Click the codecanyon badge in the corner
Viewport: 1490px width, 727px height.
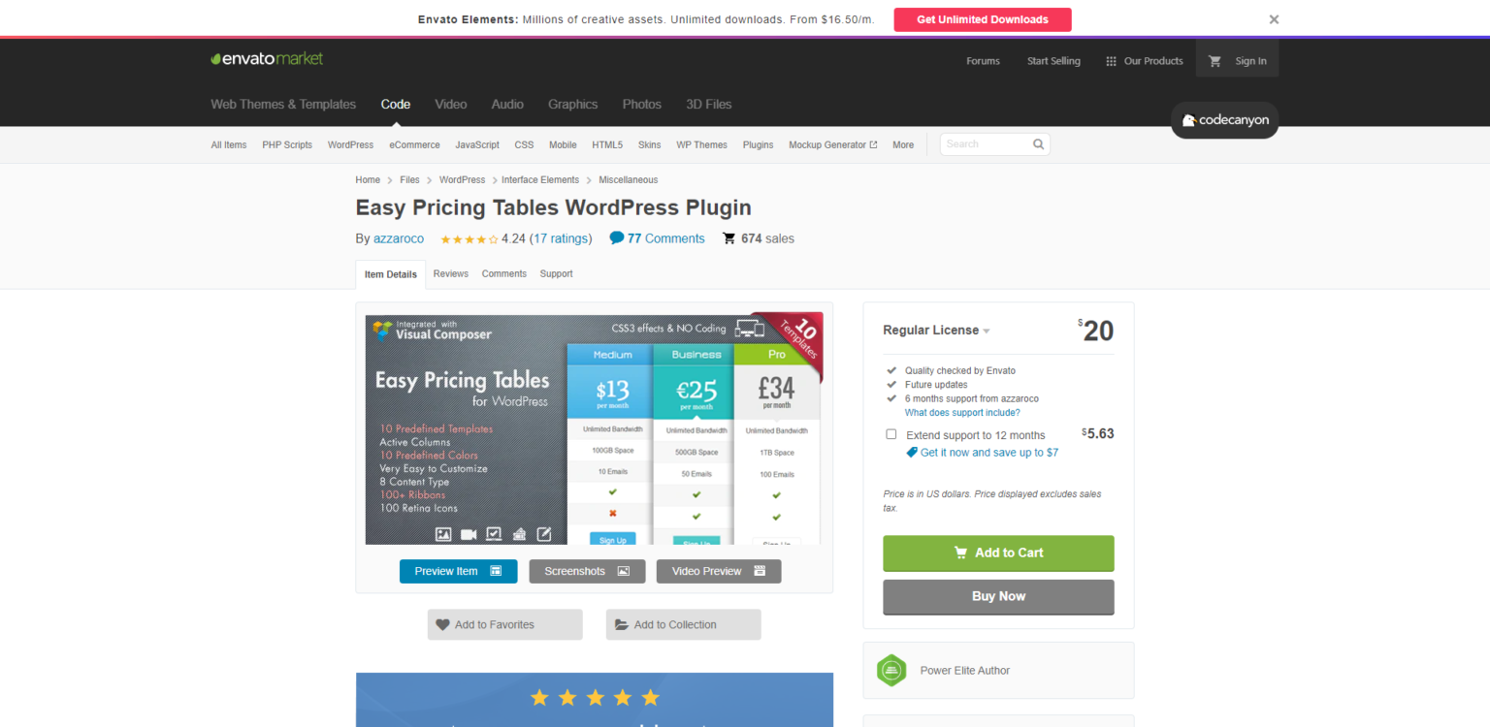click(x=1224, y=120)
